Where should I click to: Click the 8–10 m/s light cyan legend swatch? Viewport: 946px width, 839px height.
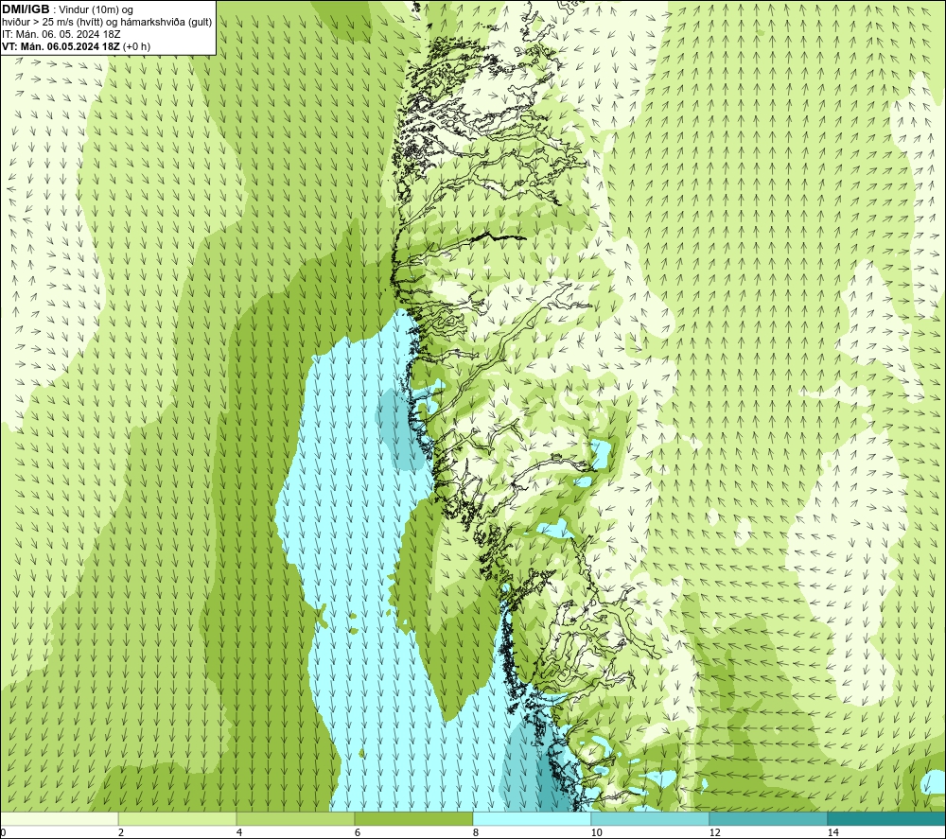coord(532,818)
